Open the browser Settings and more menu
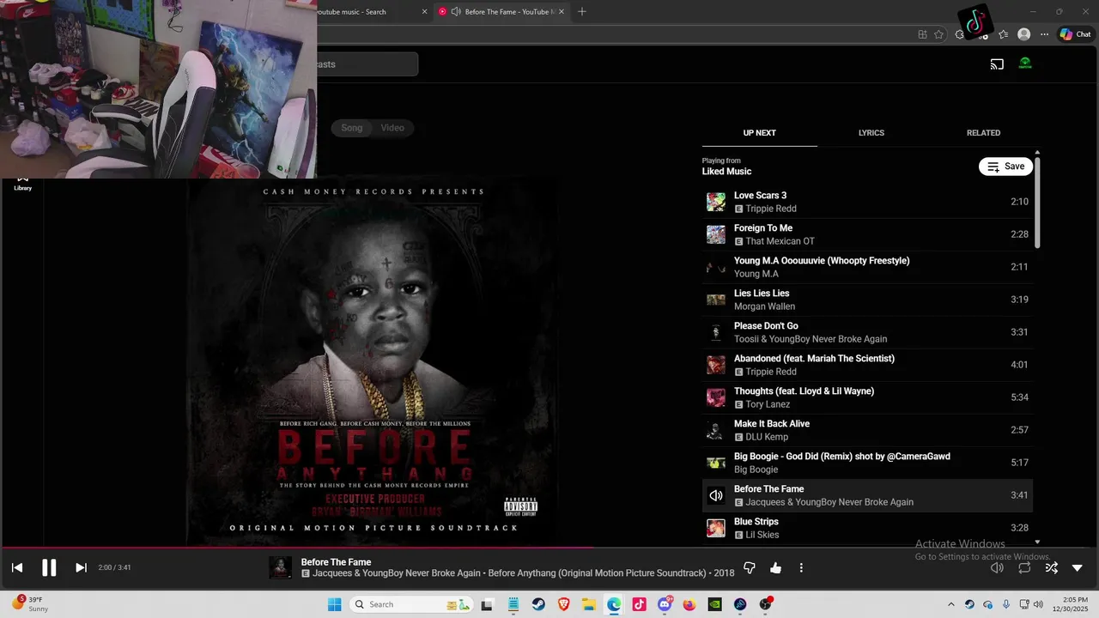 tap(1044, 34)
